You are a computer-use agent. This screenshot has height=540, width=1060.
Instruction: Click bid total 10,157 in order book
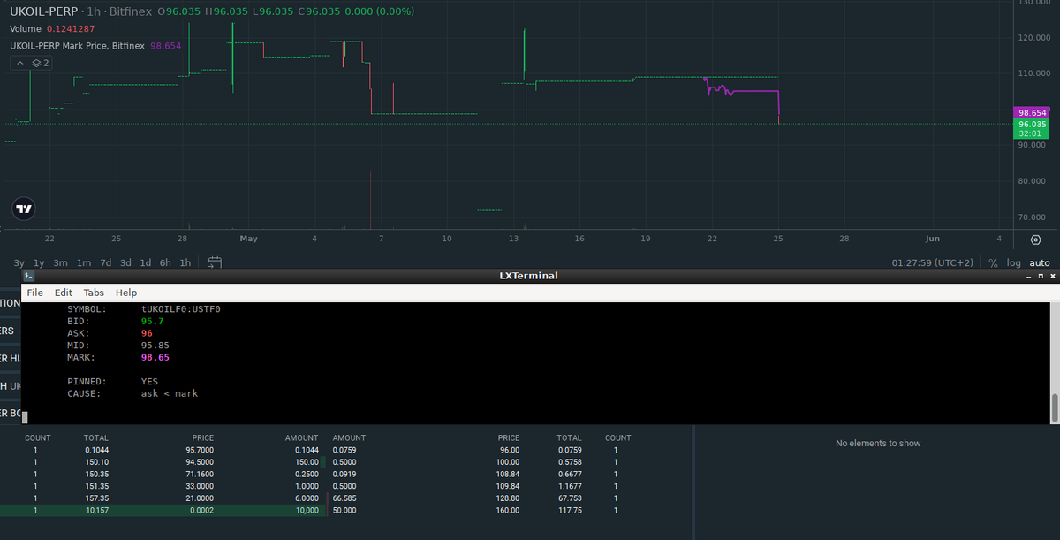(97, 510)
